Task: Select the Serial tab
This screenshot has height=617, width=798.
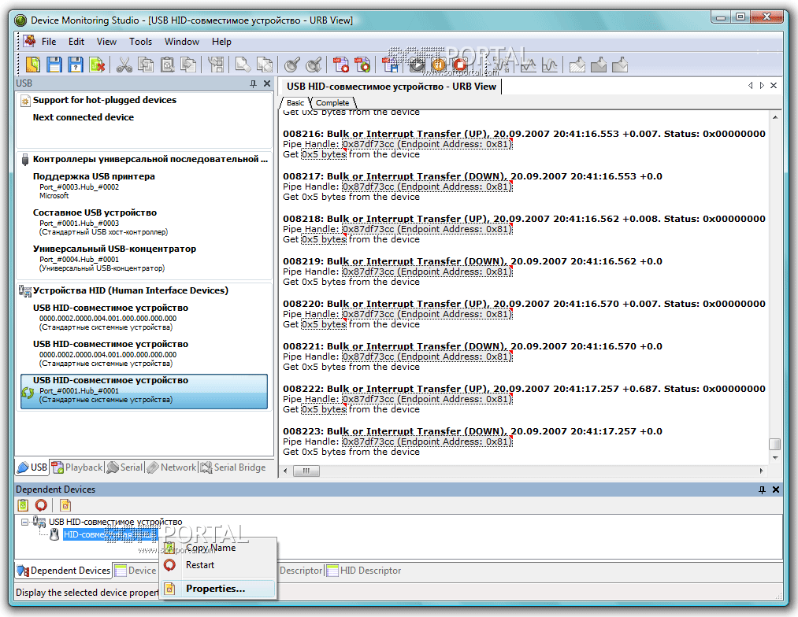Action: tap(125, 467)
